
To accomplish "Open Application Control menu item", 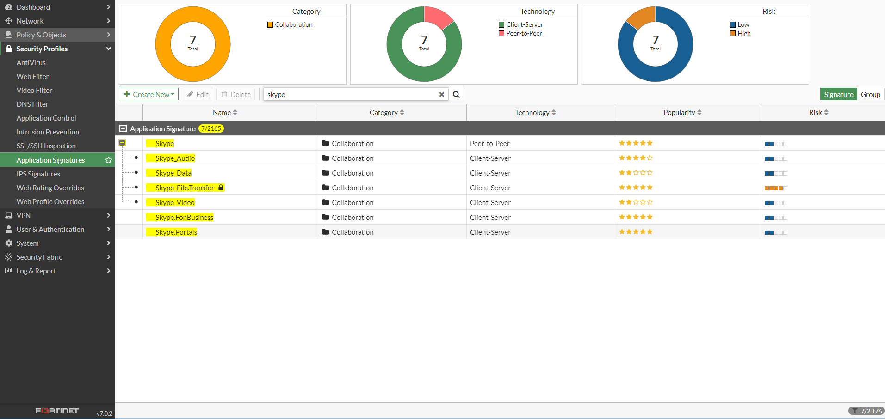I will pyautogui.click(x=46, y=118).
